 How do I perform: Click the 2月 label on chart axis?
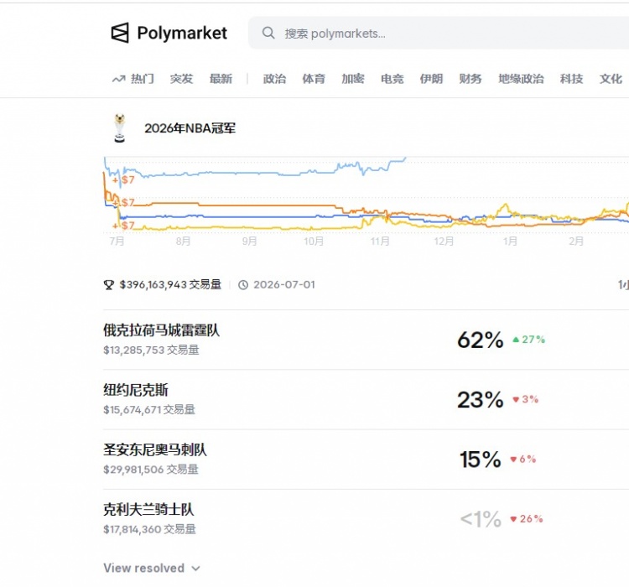(x=576, y=242)
